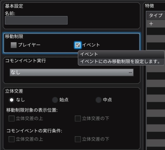165x150 pixels.
Task: Check 立体交差の下 under 移動制限対象の表示位置
Action: coord(78,119)
